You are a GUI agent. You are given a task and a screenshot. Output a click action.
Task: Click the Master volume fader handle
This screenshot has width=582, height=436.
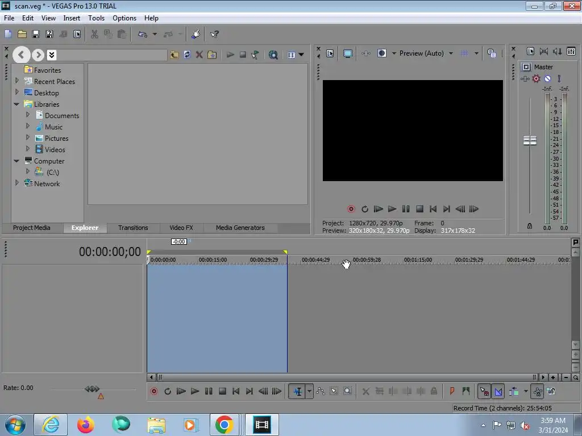[x=530, y=141]
